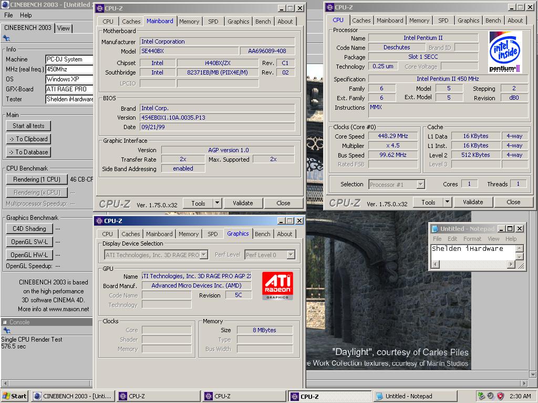The image size is (538, 403).
Task: Switch to the Cinebench View tab
Action: click(x=64, y=28)
